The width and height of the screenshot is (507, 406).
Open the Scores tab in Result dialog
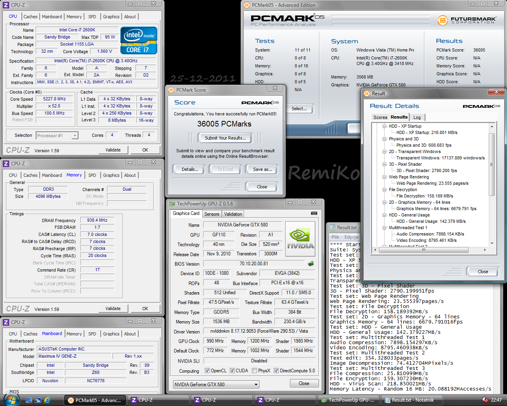point(380,117)
